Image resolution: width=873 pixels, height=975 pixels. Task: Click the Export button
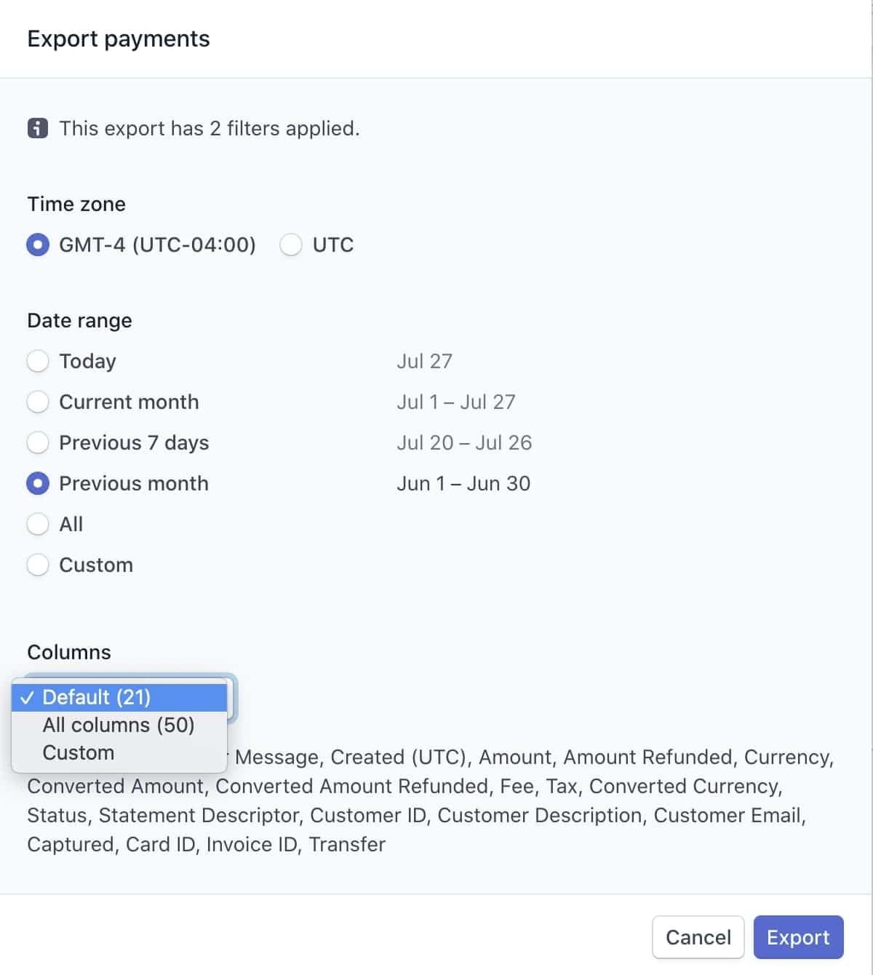pyautogui.click(x=798, y=937)
